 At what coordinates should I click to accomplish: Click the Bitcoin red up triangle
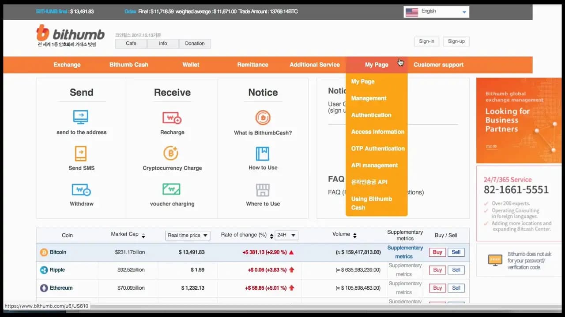(291, 252)
